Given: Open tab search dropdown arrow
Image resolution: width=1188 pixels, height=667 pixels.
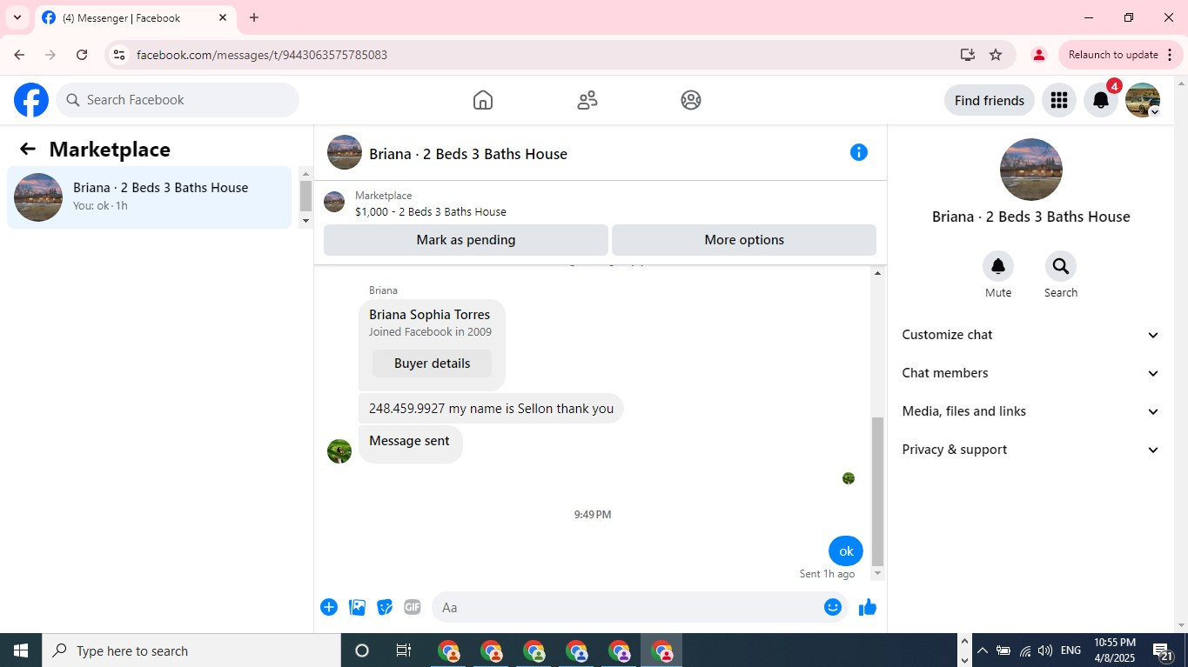Looking at the screenshot, I should (17, 17).
